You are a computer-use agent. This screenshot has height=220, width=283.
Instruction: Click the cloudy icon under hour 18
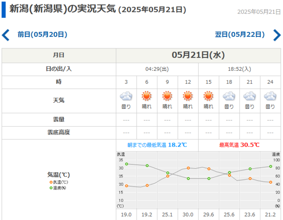pos(229,96)
